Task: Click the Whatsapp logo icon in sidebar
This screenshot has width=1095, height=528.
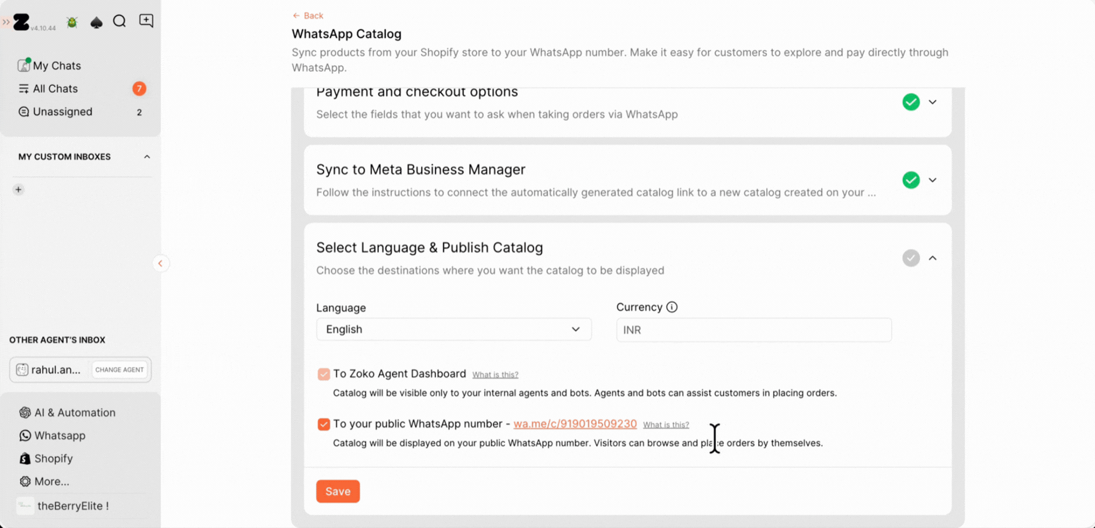Action: coord(25,435)
